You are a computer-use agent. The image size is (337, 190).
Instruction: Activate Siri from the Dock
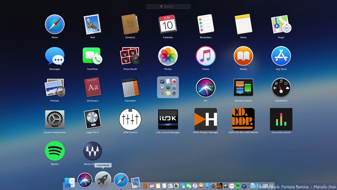[x=85, y=180]
